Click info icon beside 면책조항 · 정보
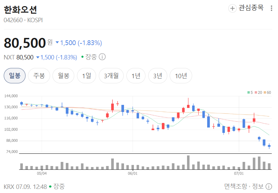The image size is (278, 193). coord(269,187)
